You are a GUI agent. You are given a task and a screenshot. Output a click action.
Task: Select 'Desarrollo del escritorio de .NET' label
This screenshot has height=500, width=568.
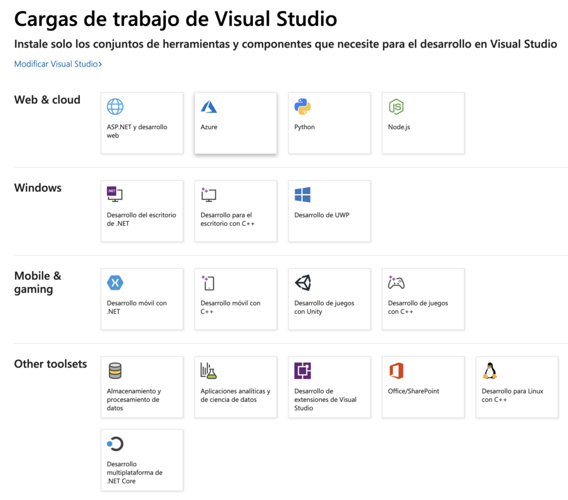pos(141,219)
